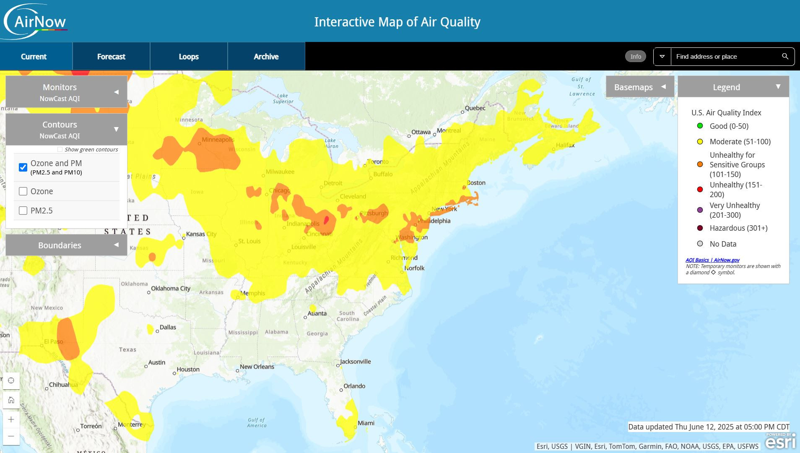Collapse the Legend panel

click(733, 87)
